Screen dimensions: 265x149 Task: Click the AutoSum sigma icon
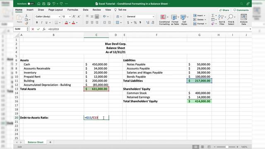coord(213,16)
